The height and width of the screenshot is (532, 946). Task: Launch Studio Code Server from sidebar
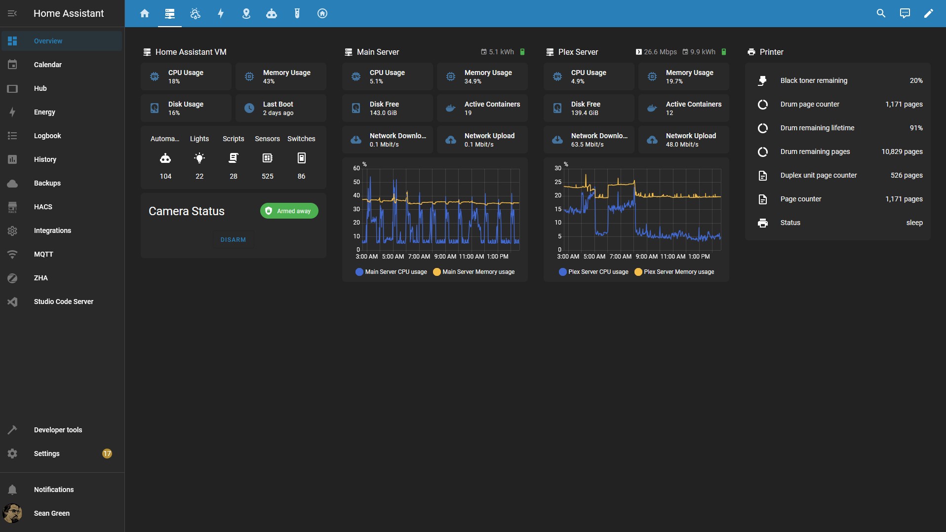click(62, 302)
